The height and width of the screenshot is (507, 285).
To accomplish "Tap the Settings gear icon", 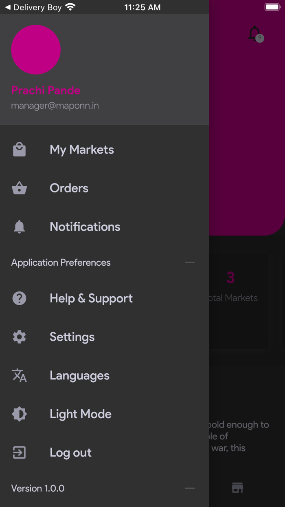I will click(x=19, y=337).
